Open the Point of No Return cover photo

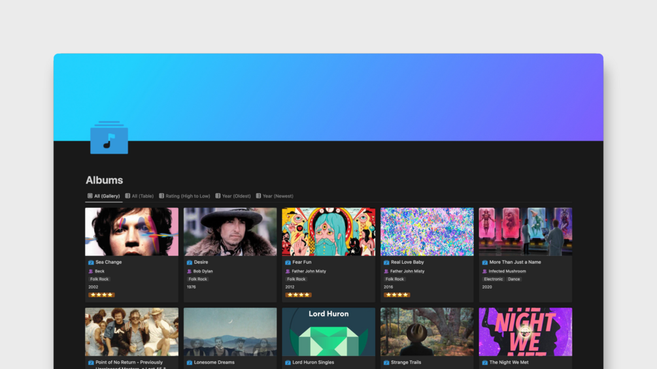[131, 332]
